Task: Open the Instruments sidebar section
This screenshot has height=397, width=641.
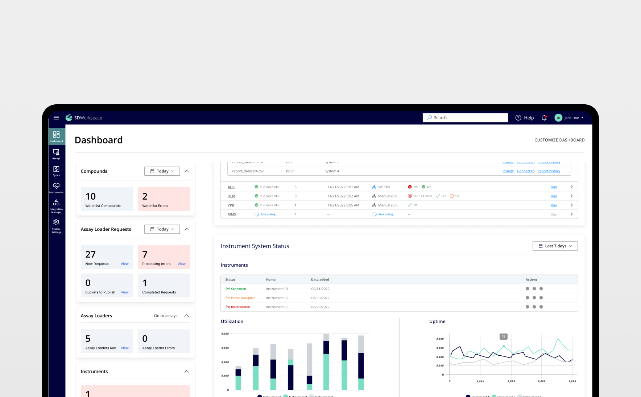Action: pos(56,188)
